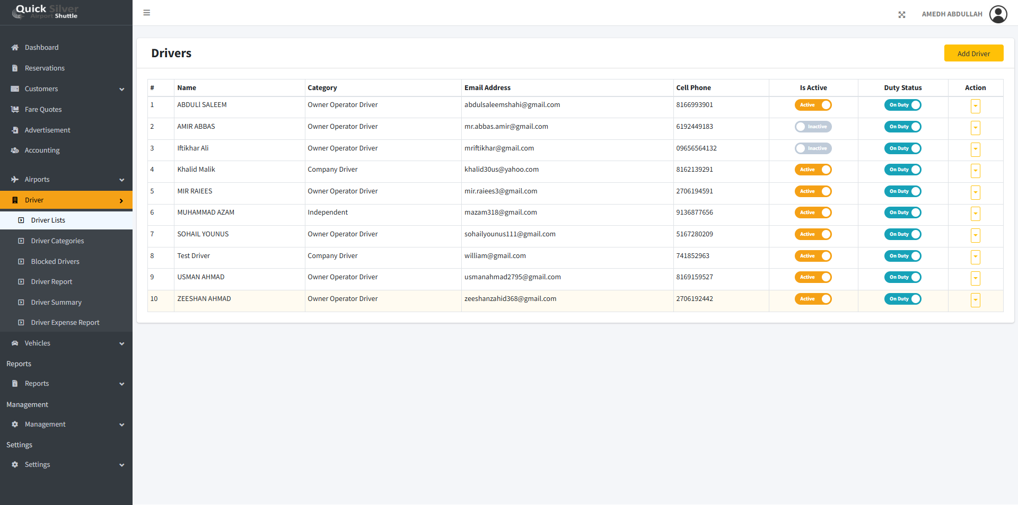Toggle Duty Status for ZEESHAN AHMAD
The image size is (1018, 505).
902,299
